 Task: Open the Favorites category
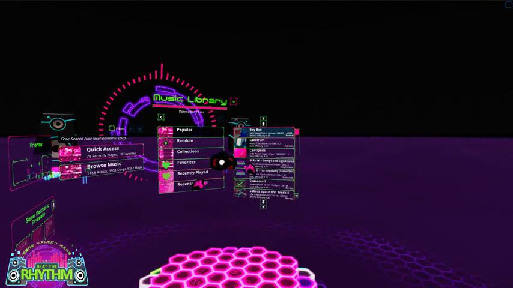191,164
